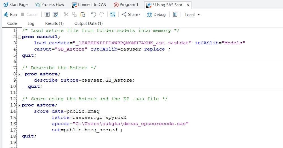Click the Redo arrow icon
Image resolution: width=283 pixels, height=148 pixels.
pyautogui.click(x=102, y=14)
